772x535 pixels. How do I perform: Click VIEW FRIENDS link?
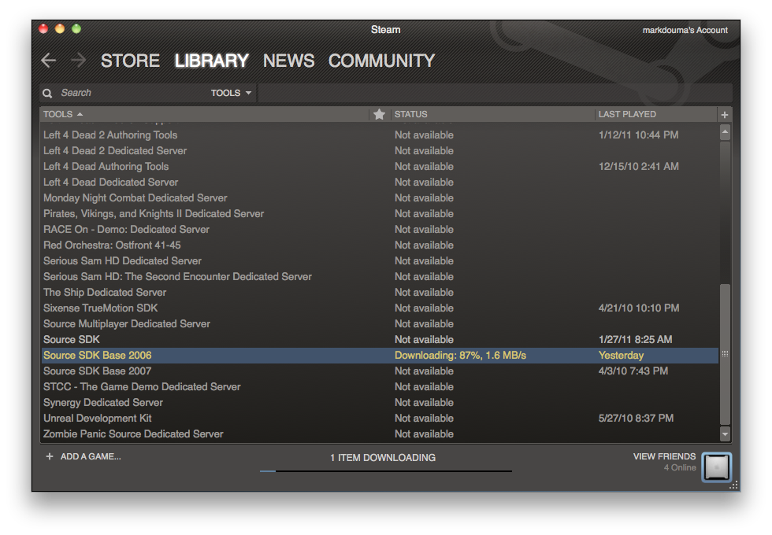click(x=664, y=456)
